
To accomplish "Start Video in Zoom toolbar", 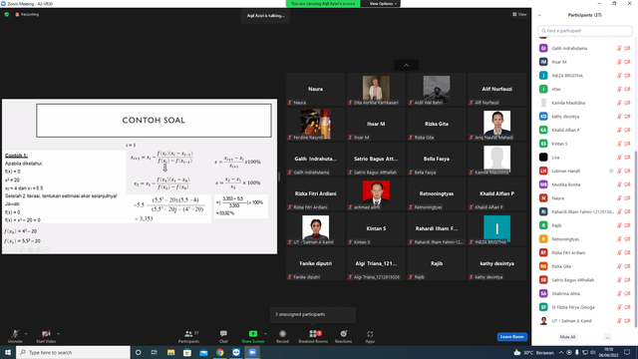I will (x=46, y=336).
